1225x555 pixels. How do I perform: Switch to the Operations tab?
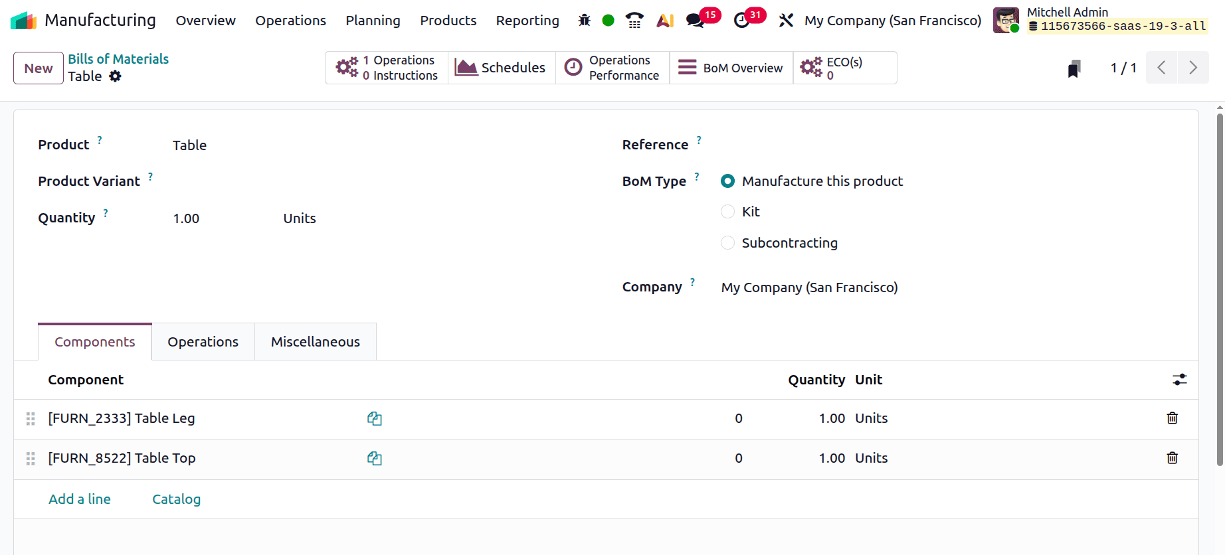click(203, 342)
